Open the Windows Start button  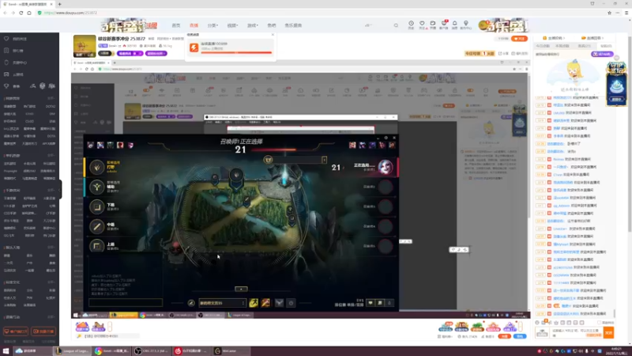6,351
